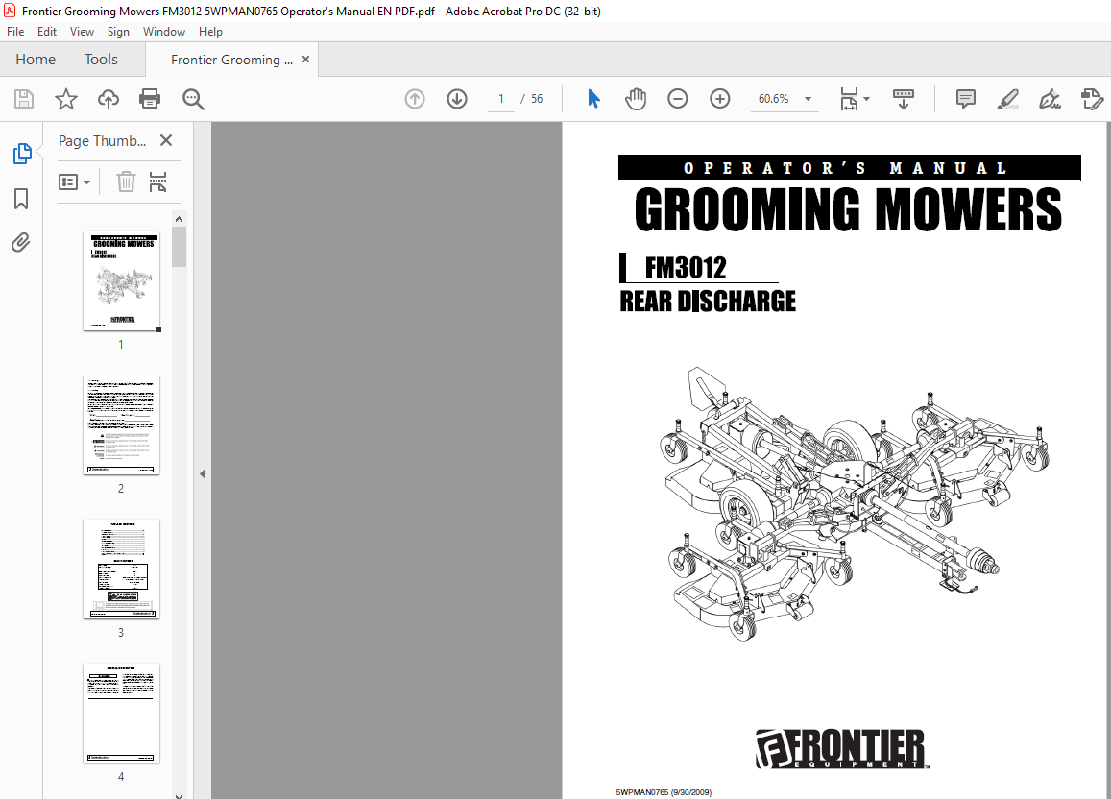Click the cloud upload share icon
This screenshot has height=799, width=1111.
[x=108, y=99]
